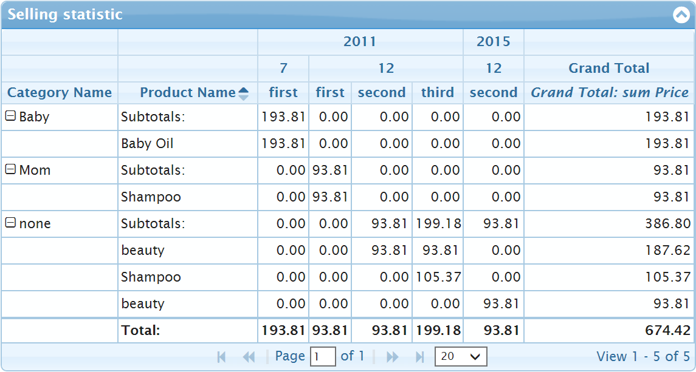The image size is (696, 372).
Task: Click Grand Total: sum Price header
Action: 610,93
